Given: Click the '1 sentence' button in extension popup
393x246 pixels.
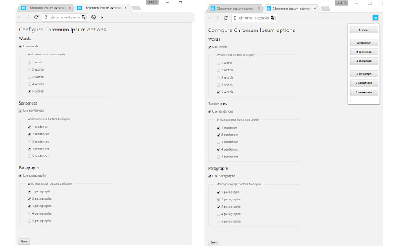Looking at the screenshot, I should point(364,42).
